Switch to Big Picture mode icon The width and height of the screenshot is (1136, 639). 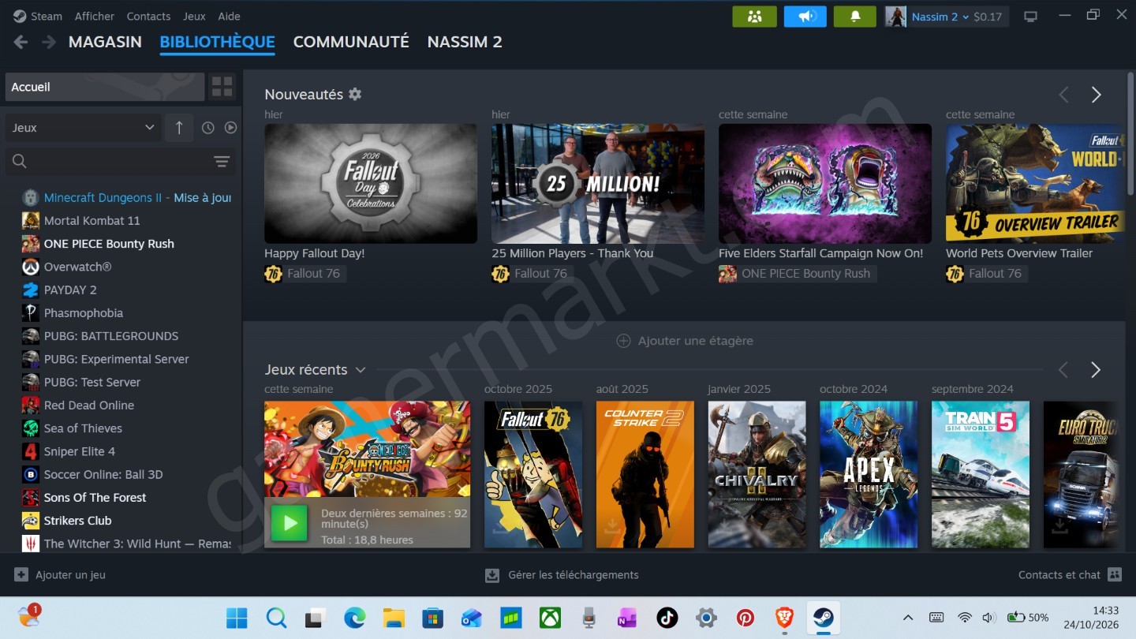1030,17
